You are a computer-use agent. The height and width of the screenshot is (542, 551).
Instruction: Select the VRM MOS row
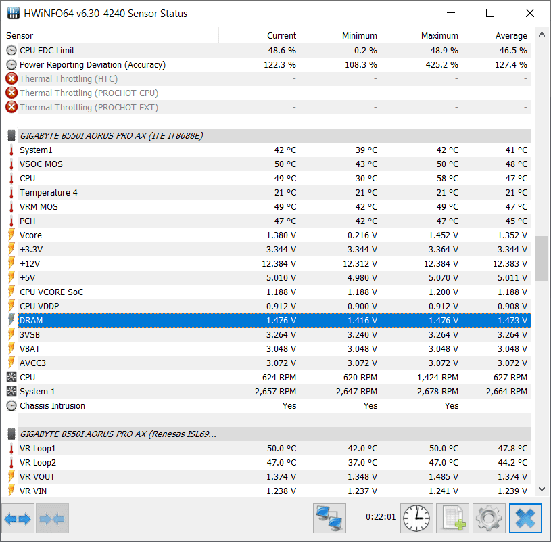pyautogui.click(x=274, y=206)
